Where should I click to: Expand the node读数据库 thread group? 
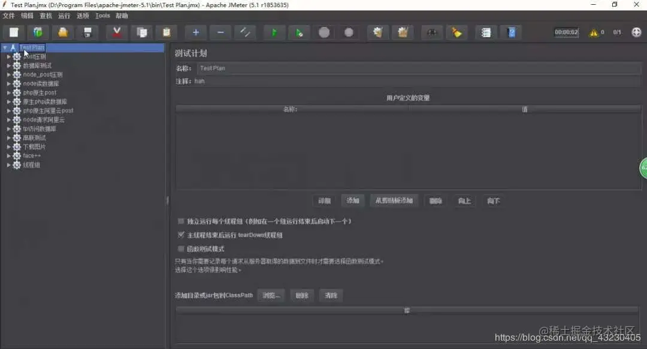click(8, 84)
